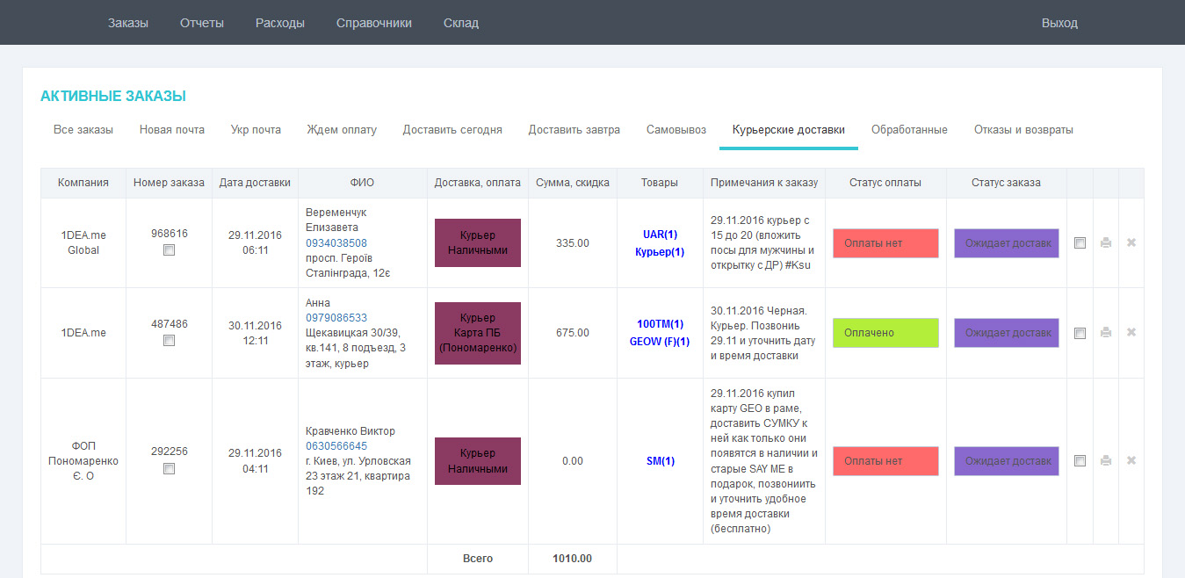This screenshot has width=1185, height=578.
Task: Open payment status dropdown showing Оплачено
Action: pos(885,333)
